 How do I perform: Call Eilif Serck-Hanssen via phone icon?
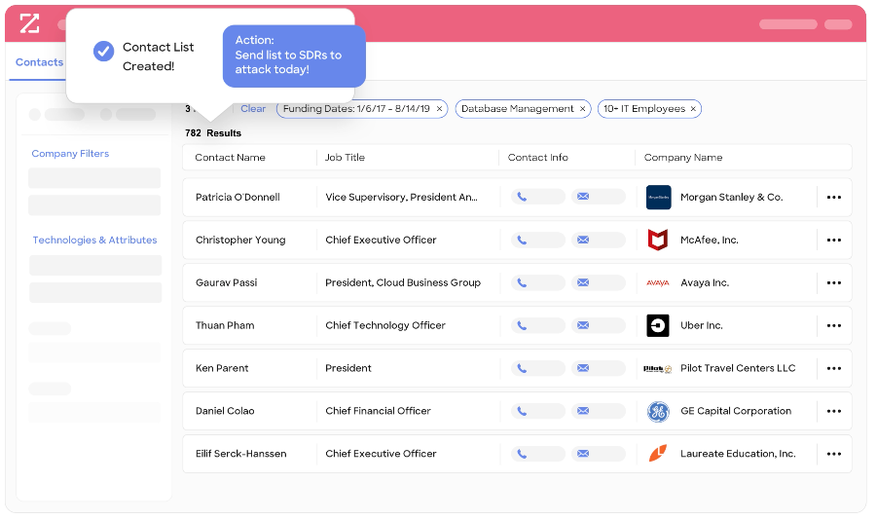pyautogui.click(x=522, y=454)
